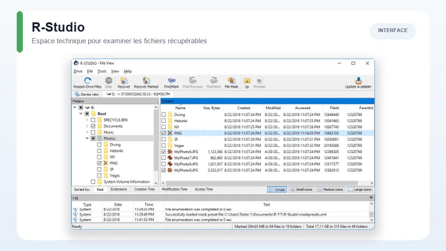This screenshot has width=446, height=251.
Task: Click the Find Next icon
Action: (x=214, y=80)
